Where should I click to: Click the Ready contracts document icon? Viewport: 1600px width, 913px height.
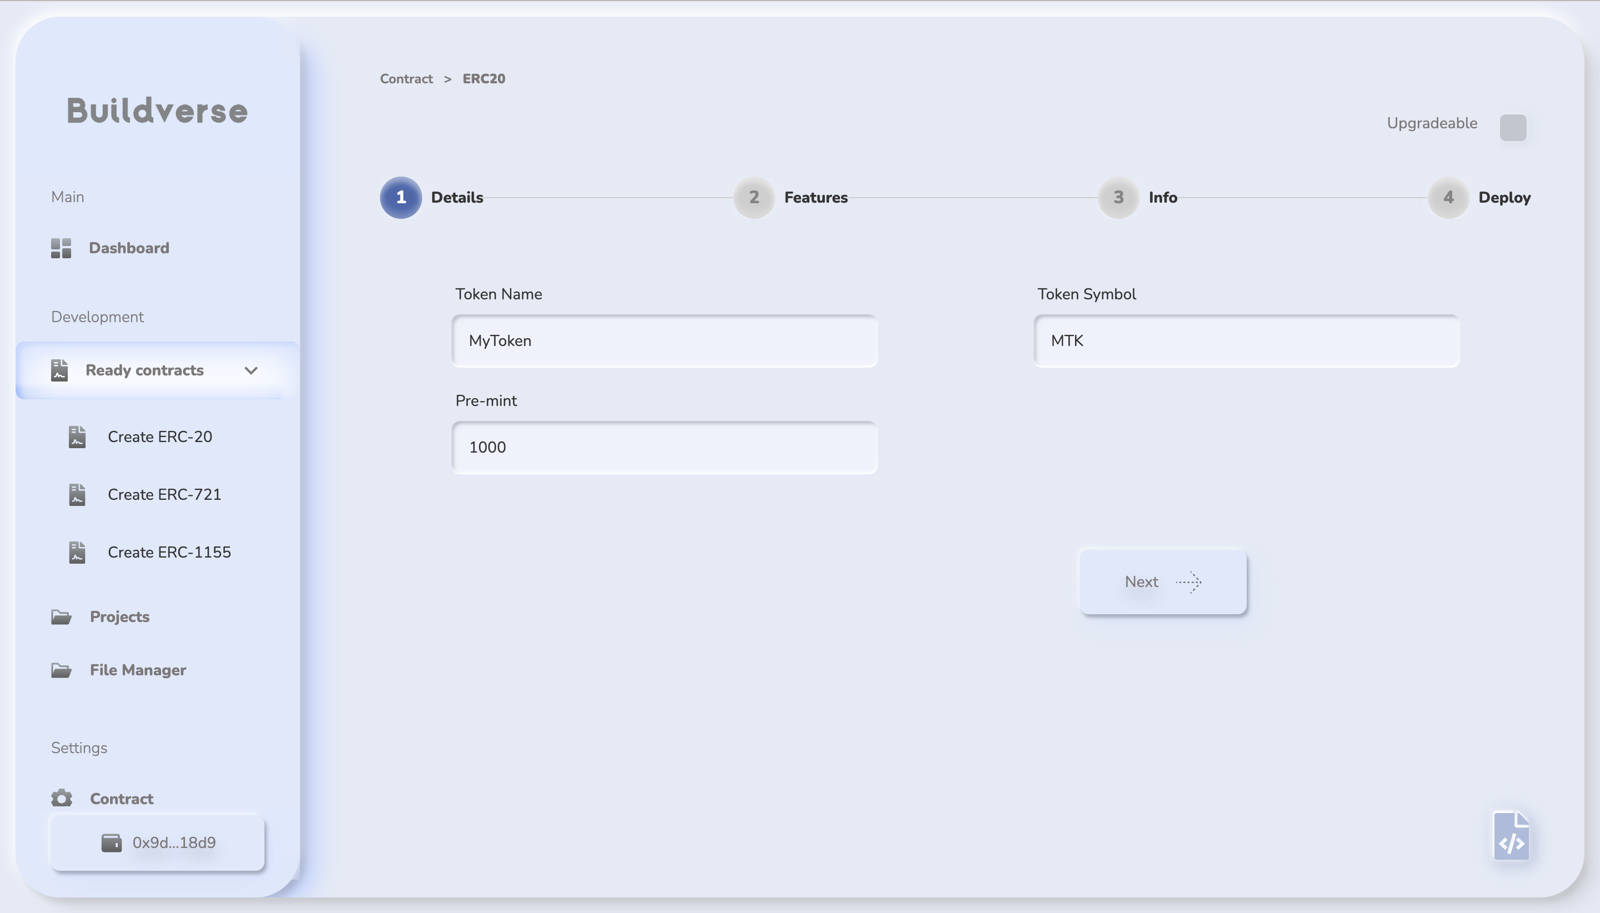point(59,370)
